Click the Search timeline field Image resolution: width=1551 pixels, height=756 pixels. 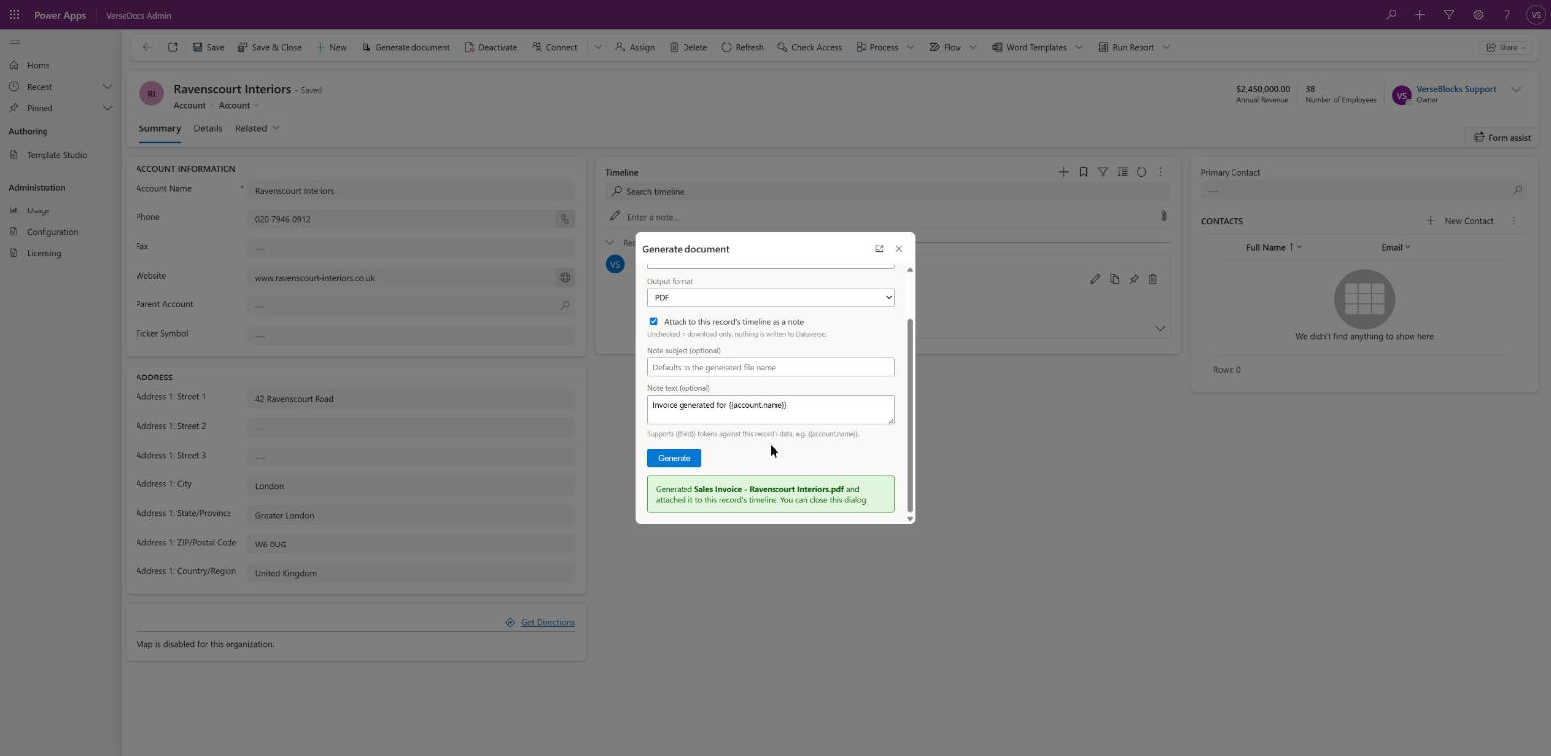pyautogui.click(x=888, y=192)
